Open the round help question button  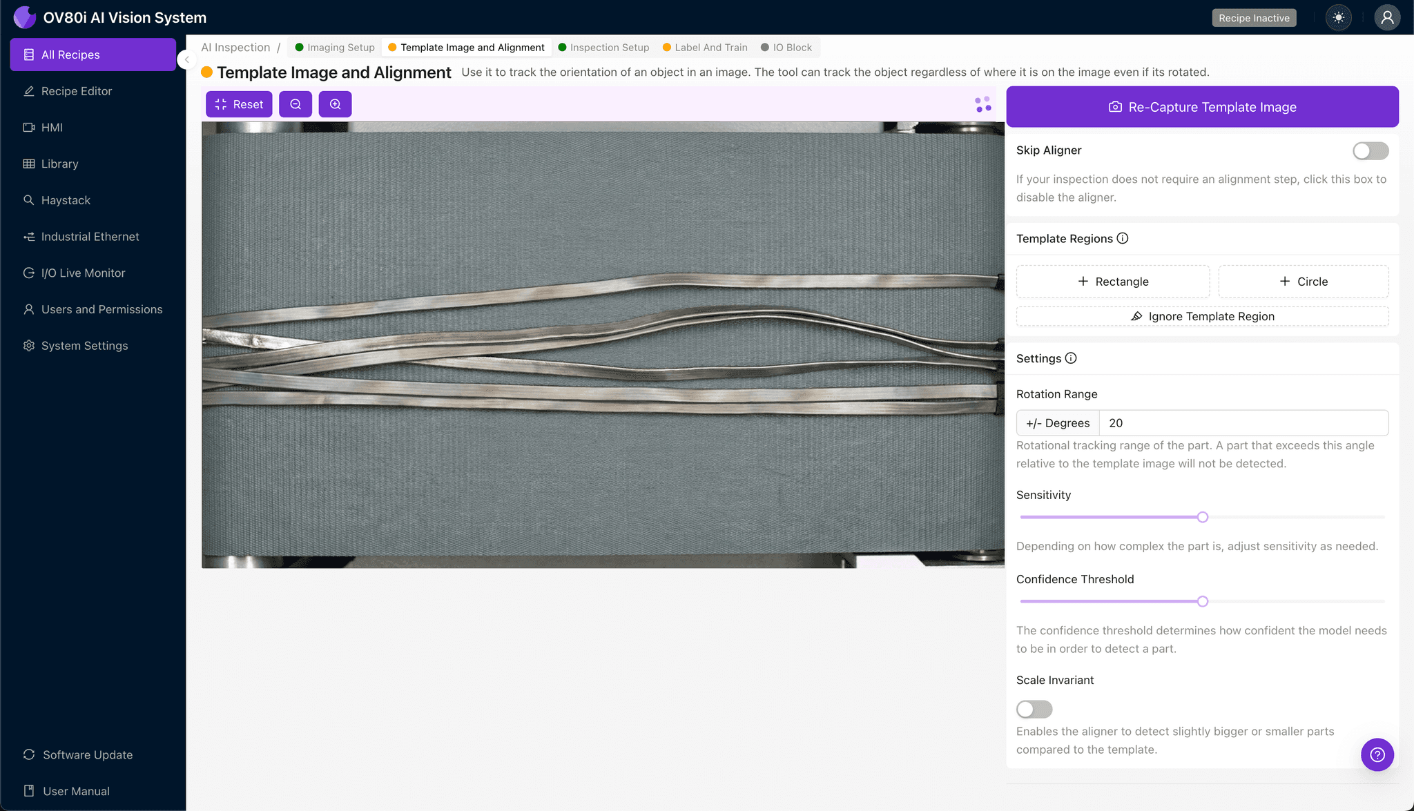[1377, 754]
